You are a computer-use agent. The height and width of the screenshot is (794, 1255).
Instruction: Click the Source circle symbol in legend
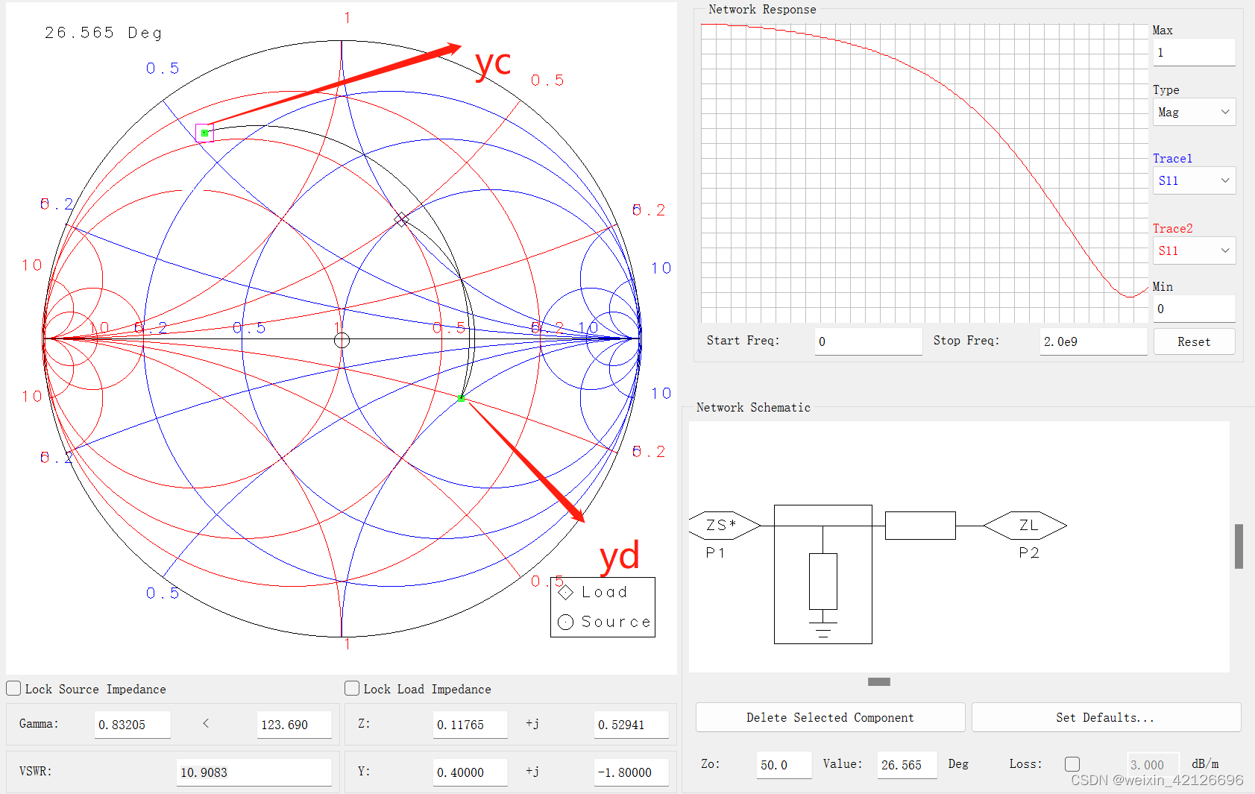(x=566, y=622)
